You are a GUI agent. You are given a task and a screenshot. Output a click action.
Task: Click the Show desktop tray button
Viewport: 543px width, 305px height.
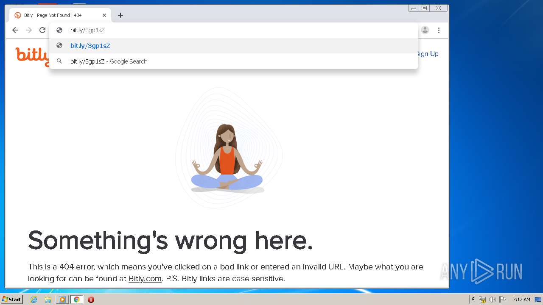(x=538, y=299)
